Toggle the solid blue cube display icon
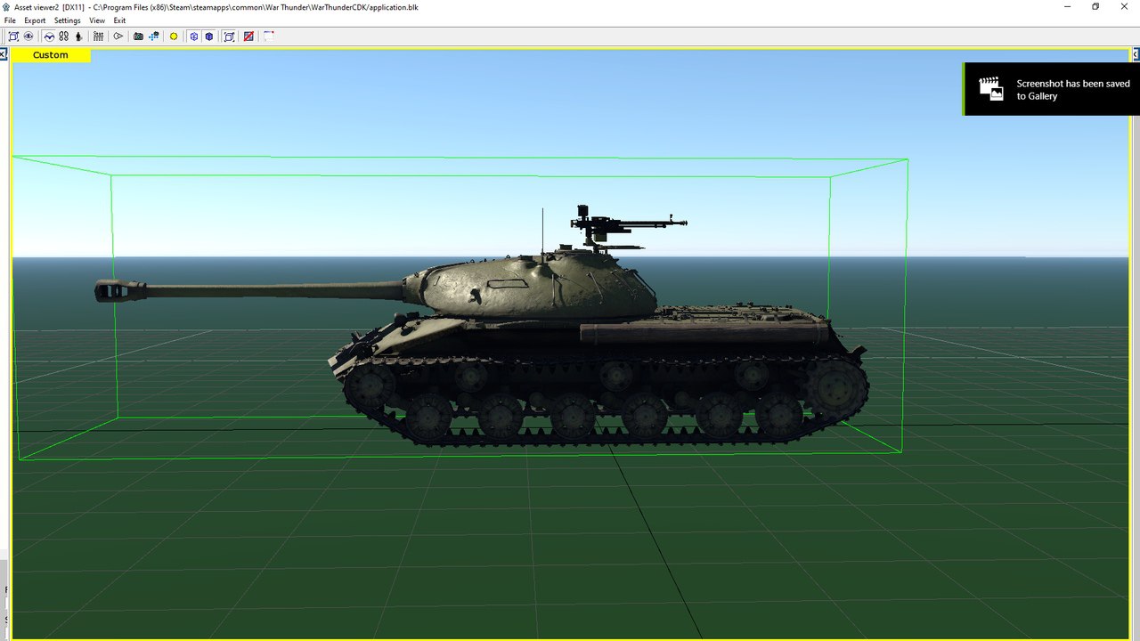Viewport: 1140px width, 641px height. [208, 37]
